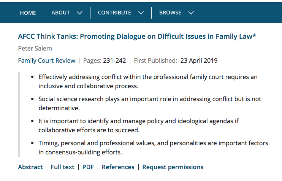Click the Request permissions link
Image resolution: width=282 pixels, height=181 pixels.
(173, 167)
